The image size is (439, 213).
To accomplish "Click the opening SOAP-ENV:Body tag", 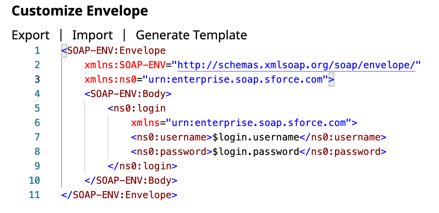I will tap(128, 94).
